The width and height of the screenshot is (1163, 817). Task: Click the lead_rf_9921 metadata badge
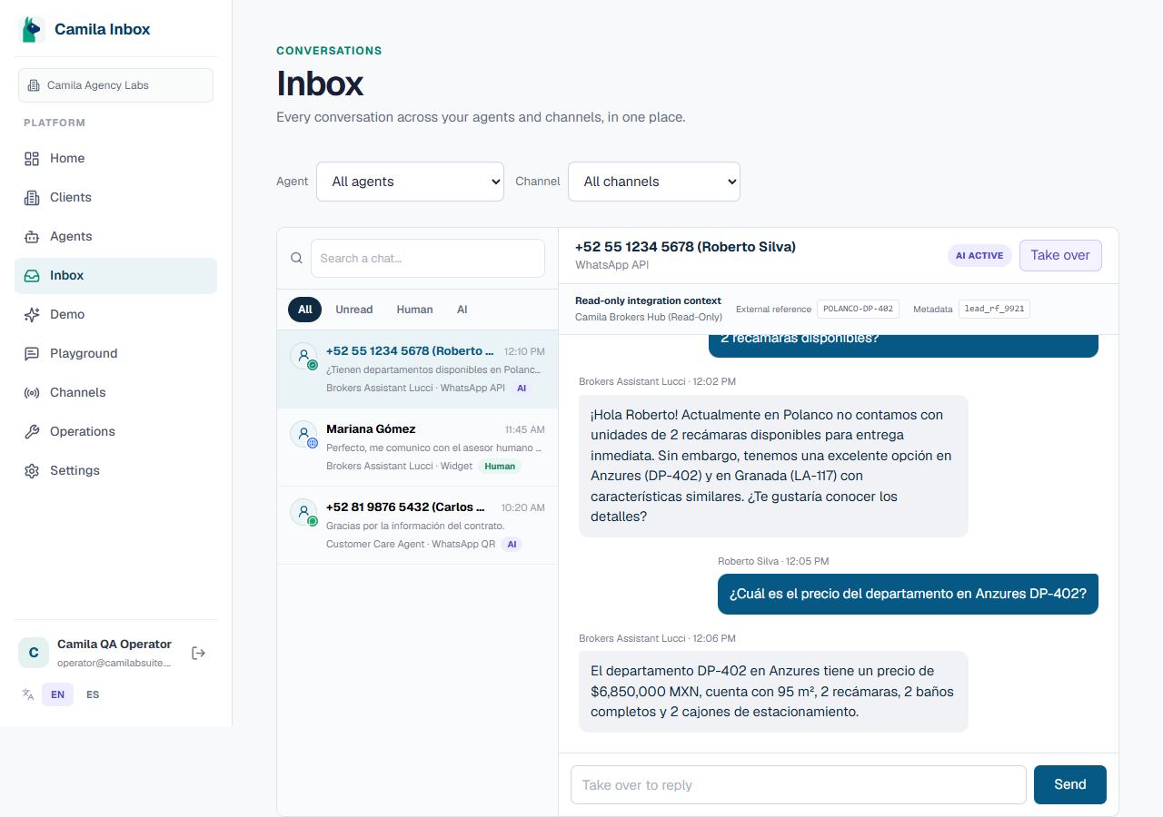pos(994,309)
